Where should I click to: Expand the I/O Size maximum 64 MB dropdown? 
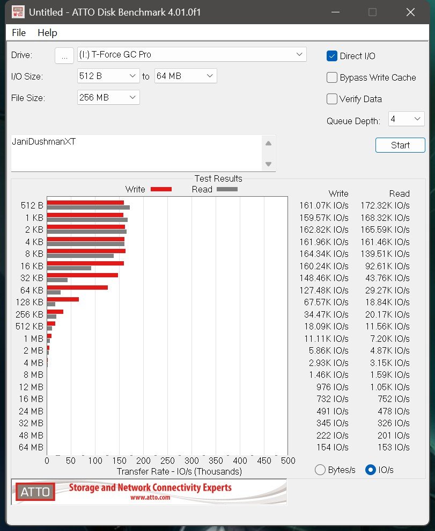[185, 76]
